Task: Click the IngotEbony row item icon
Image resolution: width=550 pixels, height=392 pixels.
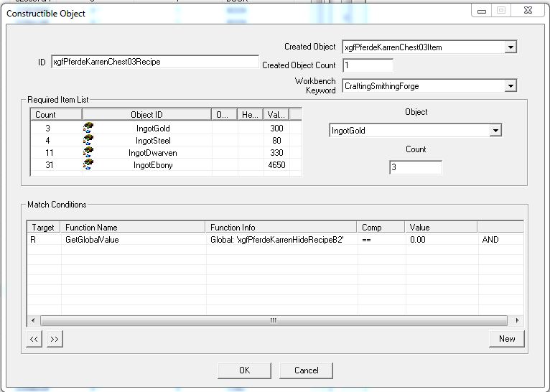Action: click(88, 165)
